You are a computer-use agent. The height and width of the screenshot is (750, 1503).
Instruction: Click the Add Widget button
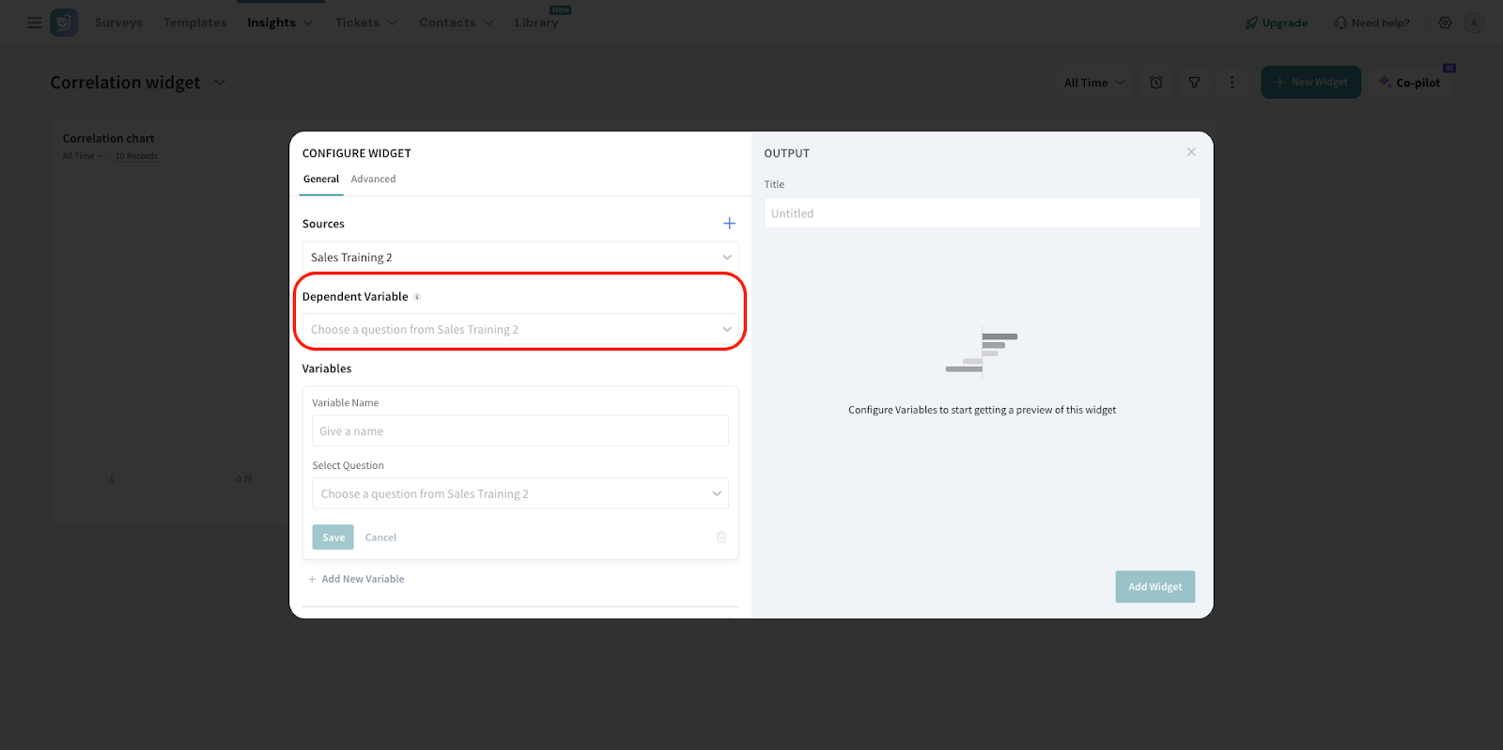pyautogui.click(x=1154, y=587)
